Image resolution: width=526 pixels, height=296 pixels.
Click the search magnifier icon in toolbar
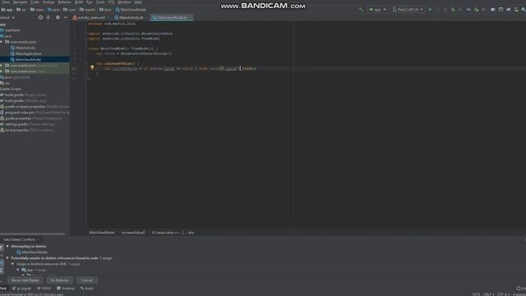[x=524, y=10]
